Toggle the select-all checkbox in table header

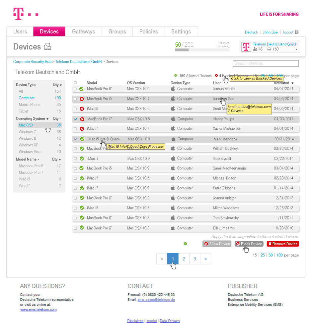coord(75,83)
